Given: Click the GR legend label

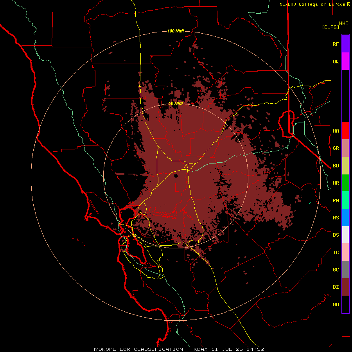Looking at the screenshot, I should tap(336, 148).
